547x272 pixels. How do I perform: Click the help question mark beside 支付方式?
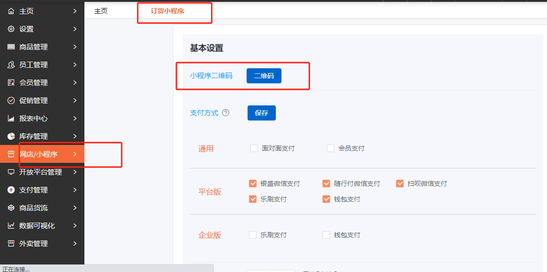(225, 113)
